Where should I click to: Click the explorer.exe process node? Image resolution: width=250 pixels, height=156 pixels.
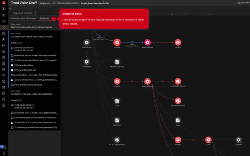pos(87,42)
